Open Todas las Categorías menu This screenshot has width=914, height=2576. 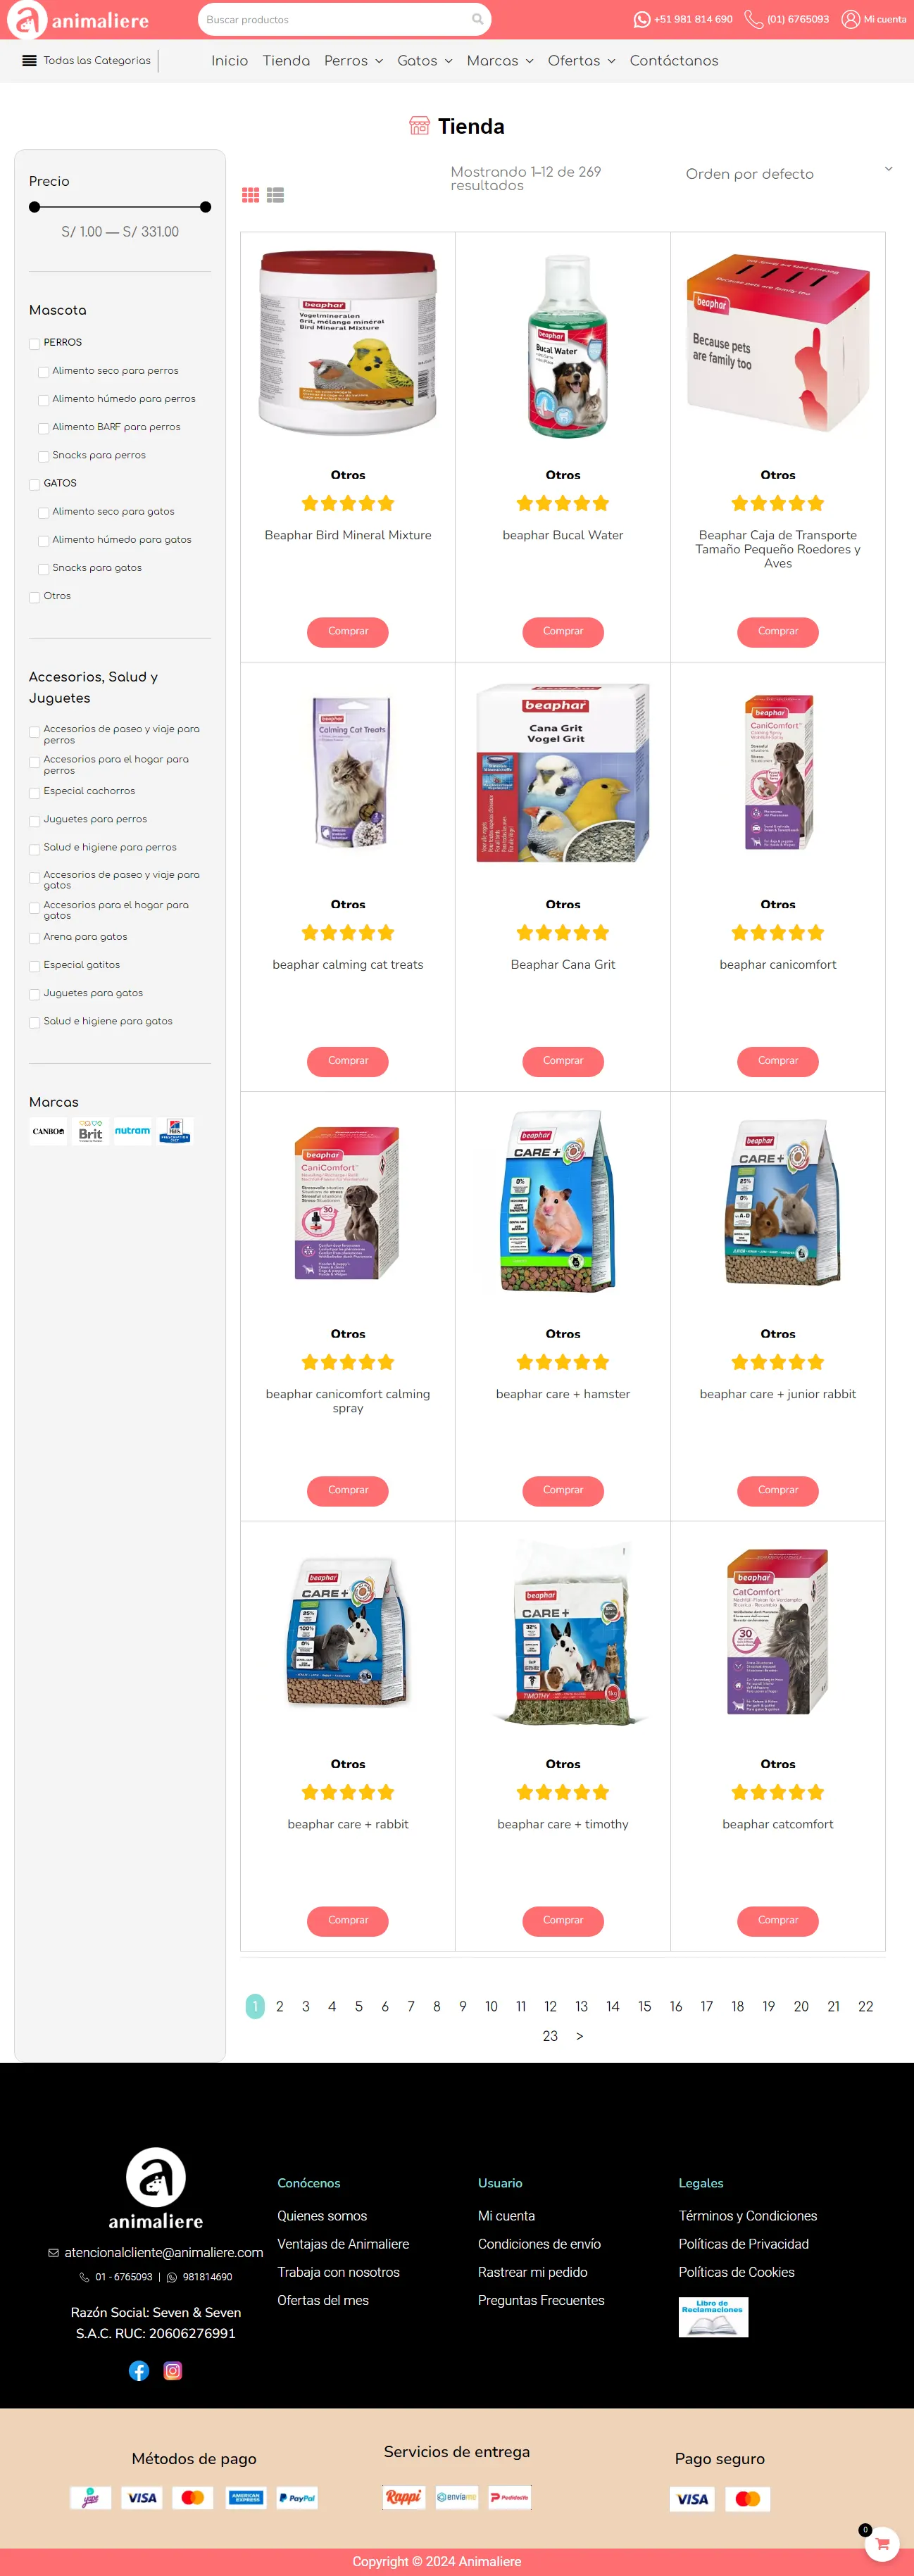pyautogui.click(x=87, y=61)
